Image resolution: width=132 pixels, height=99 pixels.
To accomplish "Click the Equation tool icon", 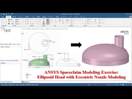I will (95, 20).
